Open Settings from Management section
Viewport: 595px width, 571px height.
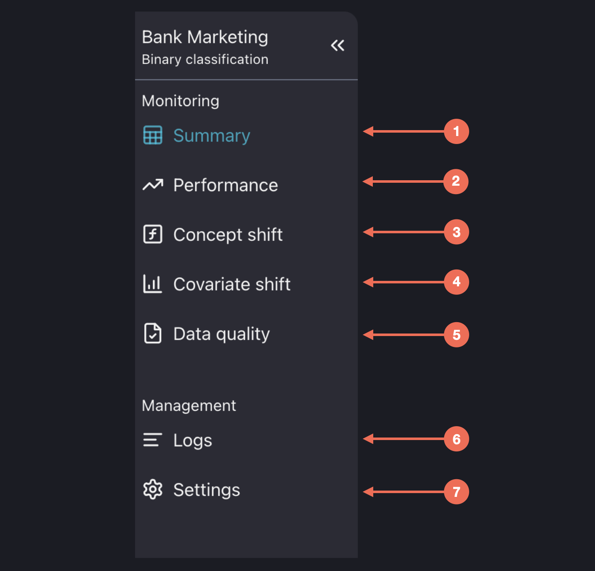(x=207, y=490)
